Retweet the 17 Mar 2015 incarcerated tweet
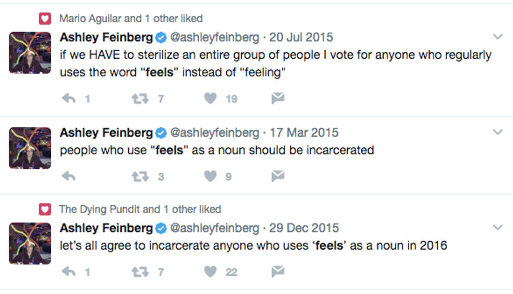The height and width of the screenshot is (294, 513). click(140, 177)
